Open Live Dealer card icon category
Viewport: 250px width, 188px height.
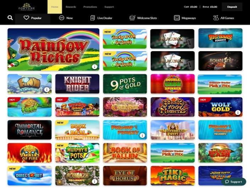tap(93, 18)
